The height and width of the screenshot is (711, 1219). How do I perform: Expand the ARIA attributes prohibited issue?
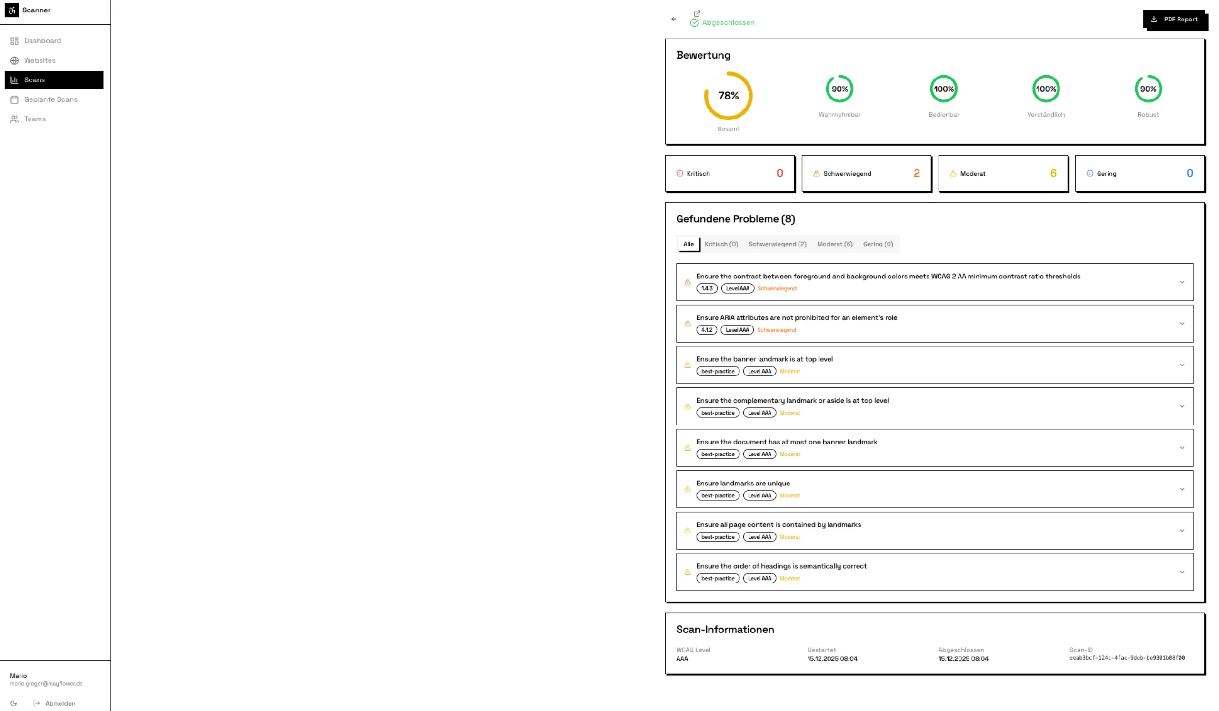1182,324
